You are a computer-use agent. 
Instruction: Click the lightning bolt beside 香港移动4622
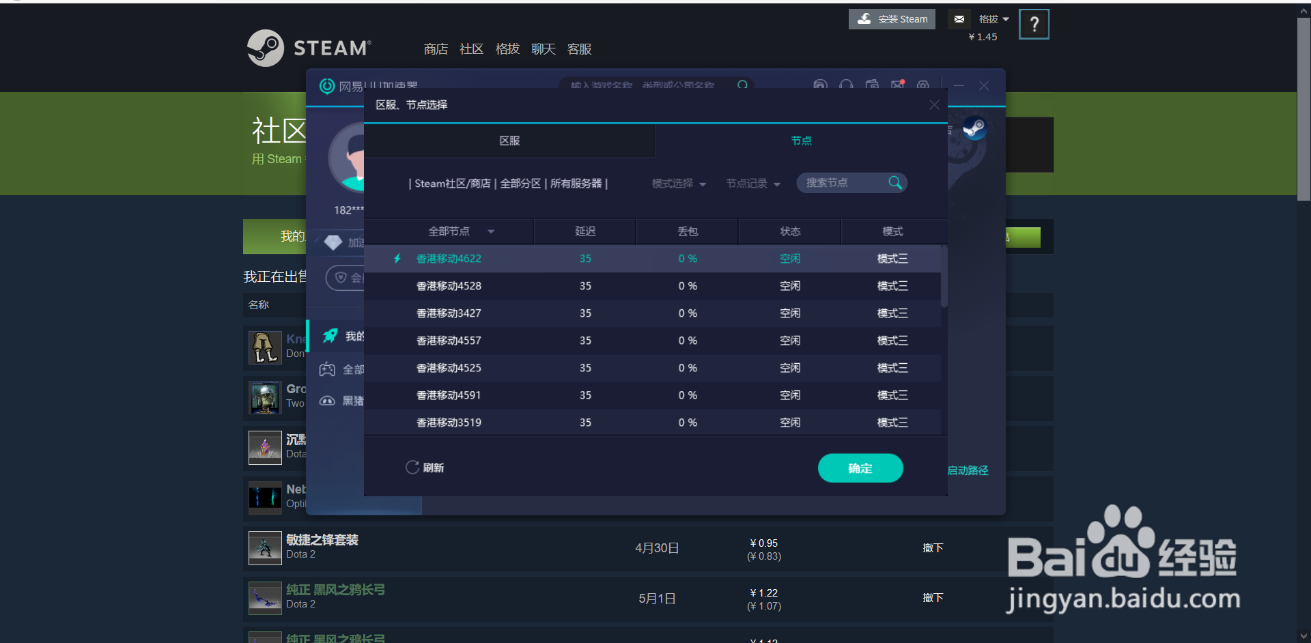[x=397, y=259]
